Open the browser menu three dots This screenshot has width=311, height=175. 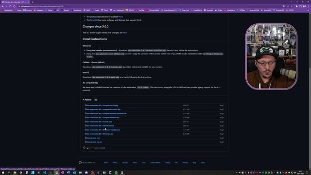308,6
